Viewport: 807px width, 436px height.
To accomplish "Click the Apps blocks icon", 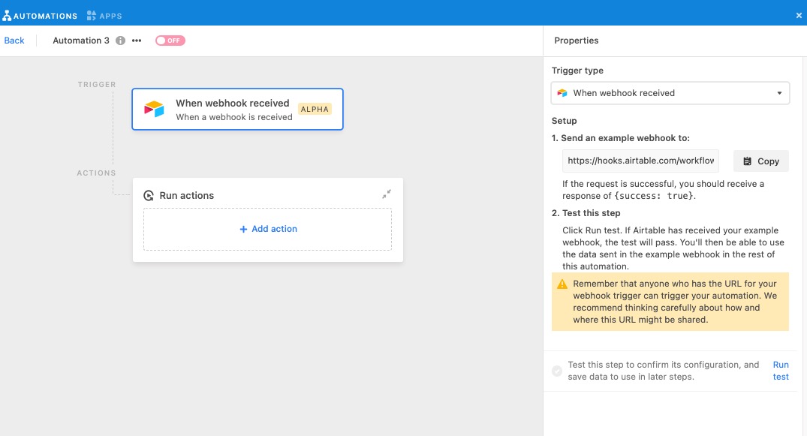I will coord(91,16).
